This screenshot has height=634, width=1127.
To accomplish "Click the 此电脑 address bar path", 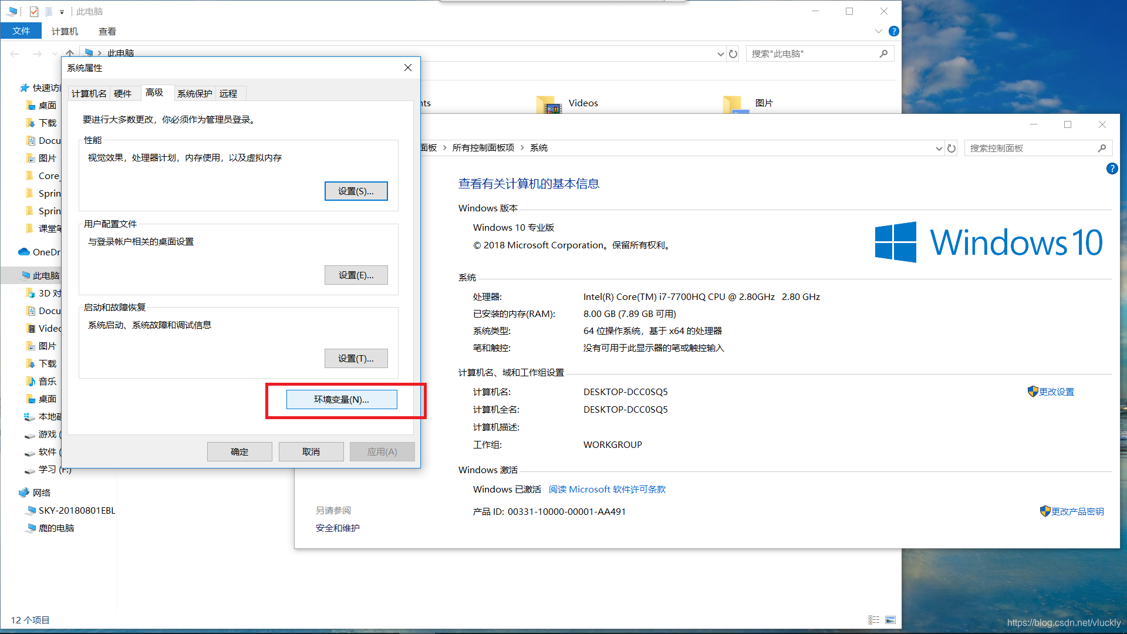I will [x=120, y=53].
